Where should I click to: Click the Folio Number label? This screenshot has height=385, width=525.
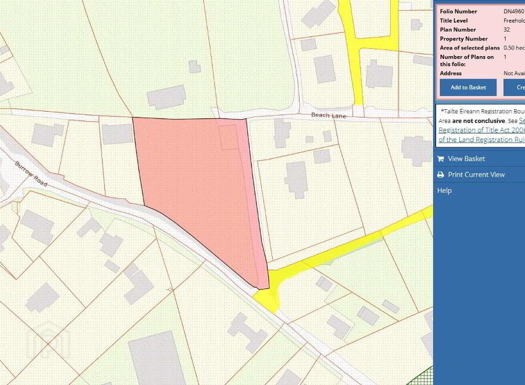click(458, 11)
